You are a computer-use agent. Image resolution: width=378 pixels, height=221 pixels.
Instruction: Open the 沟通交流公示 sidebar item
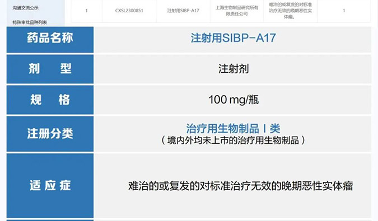[26, 8]
